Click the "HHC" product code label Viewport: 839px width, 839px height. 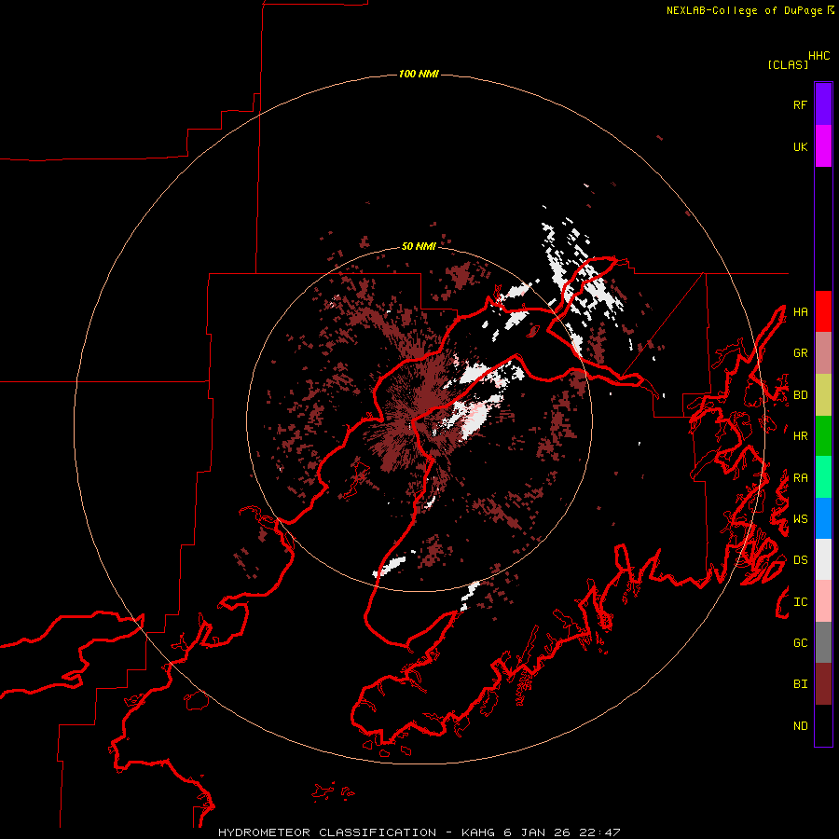click(818, 56)
